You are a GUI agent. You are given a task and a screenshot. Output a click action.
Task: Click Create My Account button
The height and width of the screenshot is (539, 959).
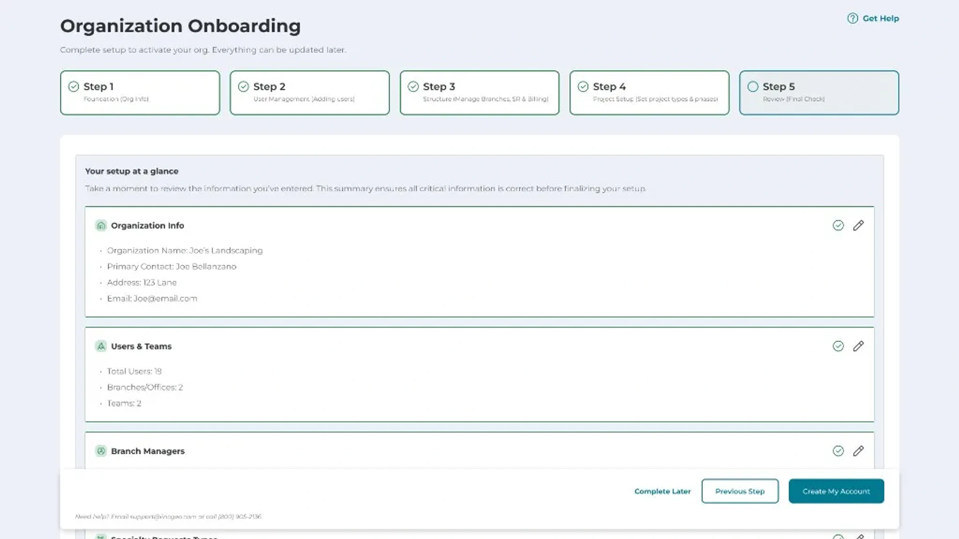tap(836, 491)
